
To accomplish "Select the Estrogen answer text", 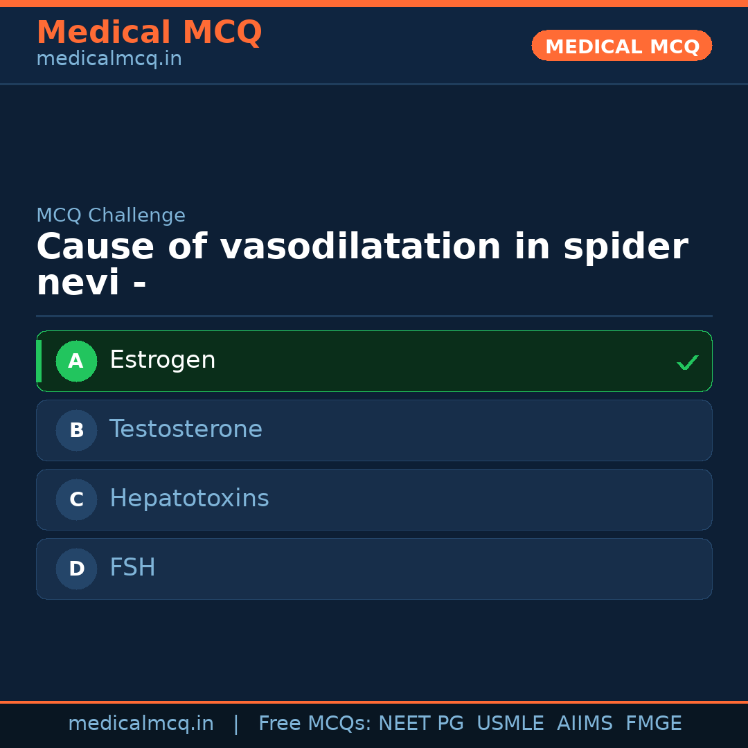I will [163, 360].
